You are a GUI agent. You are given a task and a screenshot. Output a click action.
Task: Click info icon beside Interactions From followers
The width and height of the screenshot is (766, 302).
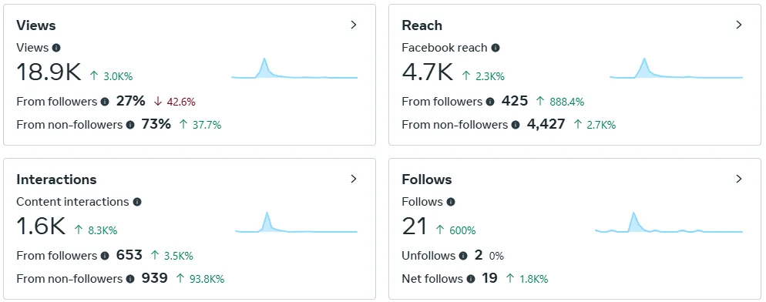pos(105,256)
